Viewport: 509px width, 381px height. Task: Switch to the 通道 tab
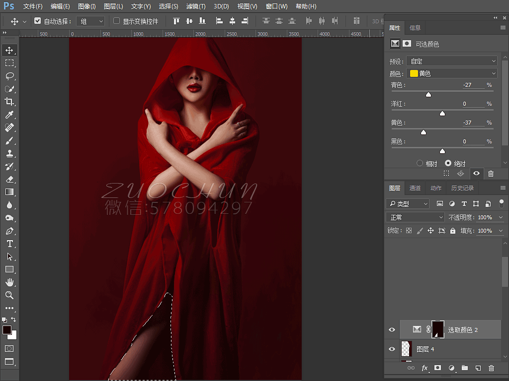point(415,188)
